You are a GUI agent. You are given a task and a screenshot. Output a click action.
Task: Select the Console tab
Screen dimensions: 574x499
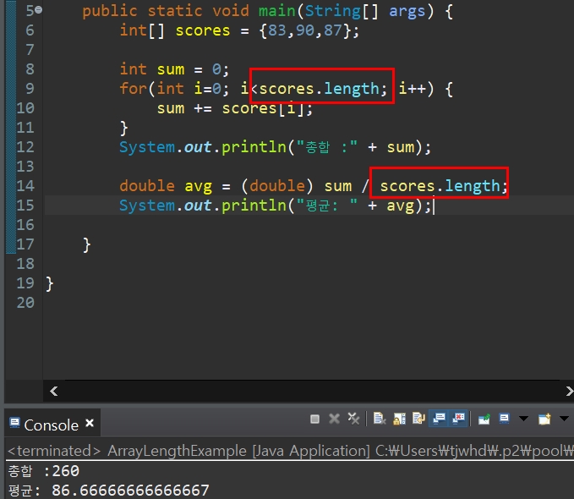tap(52, 425)
